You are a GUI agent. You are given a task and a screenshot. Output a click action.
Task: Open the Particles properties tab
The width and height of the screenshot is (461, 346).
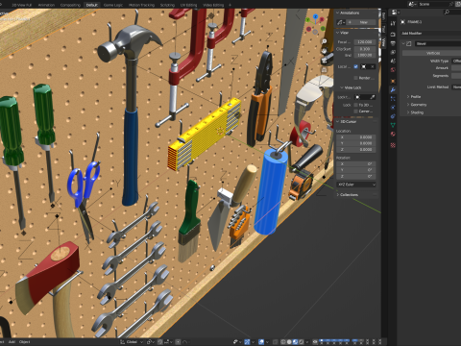tap(393, 99)
